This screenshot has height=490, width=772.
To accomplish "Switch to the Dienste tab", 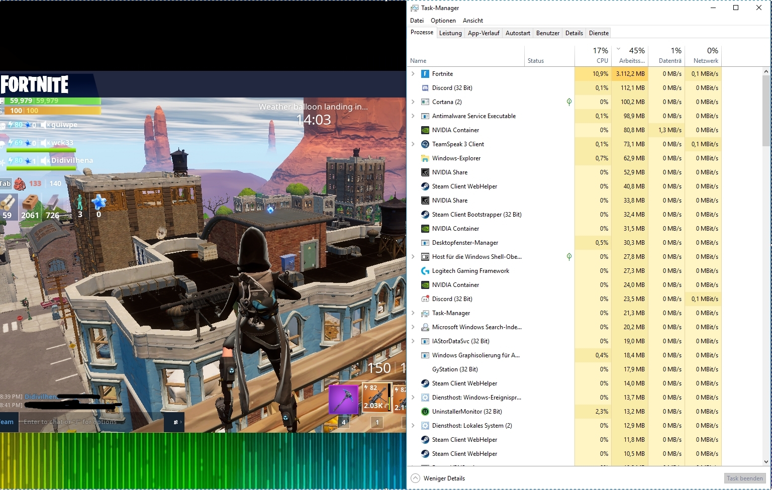I will coord(599,33).
